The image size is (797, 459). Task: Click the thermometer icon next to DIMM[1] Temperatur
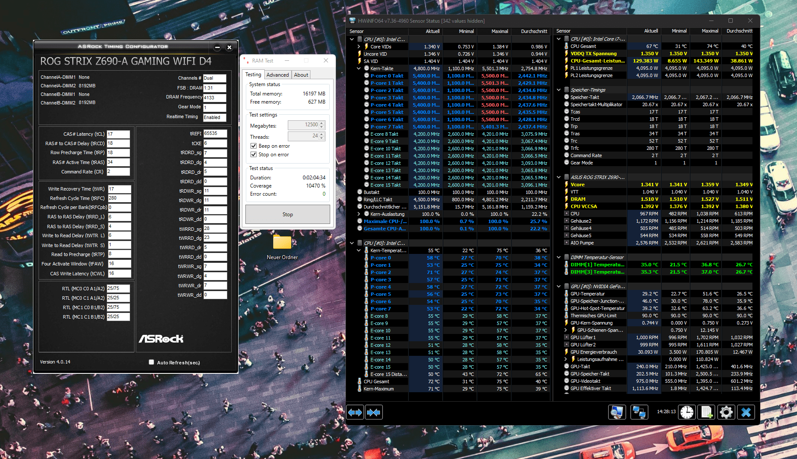point(567,265)
